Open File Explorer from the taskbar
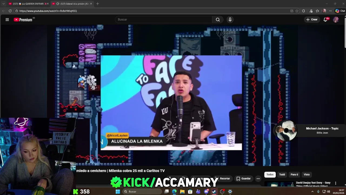Image resolution: width=346 pixels, height=195 pixels. (182, 191)
